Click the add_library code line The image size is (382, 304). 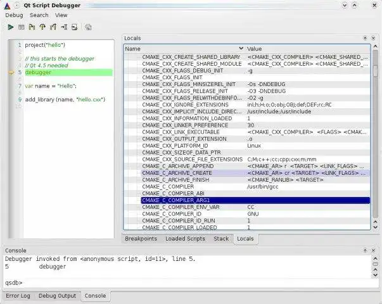[65, 99]
